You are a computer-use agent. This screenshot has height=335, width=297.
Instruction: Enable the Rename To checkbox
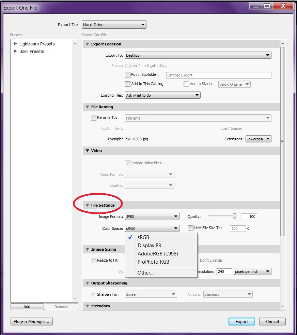[94, 118]
